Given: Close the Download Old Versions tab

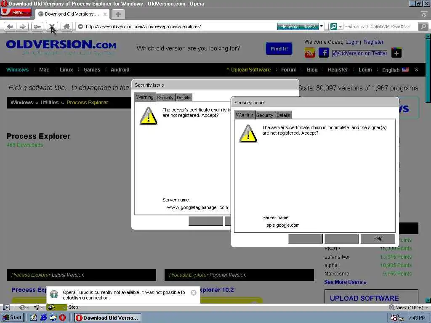Looking at the screenshot, I should (x=105, y=14).
